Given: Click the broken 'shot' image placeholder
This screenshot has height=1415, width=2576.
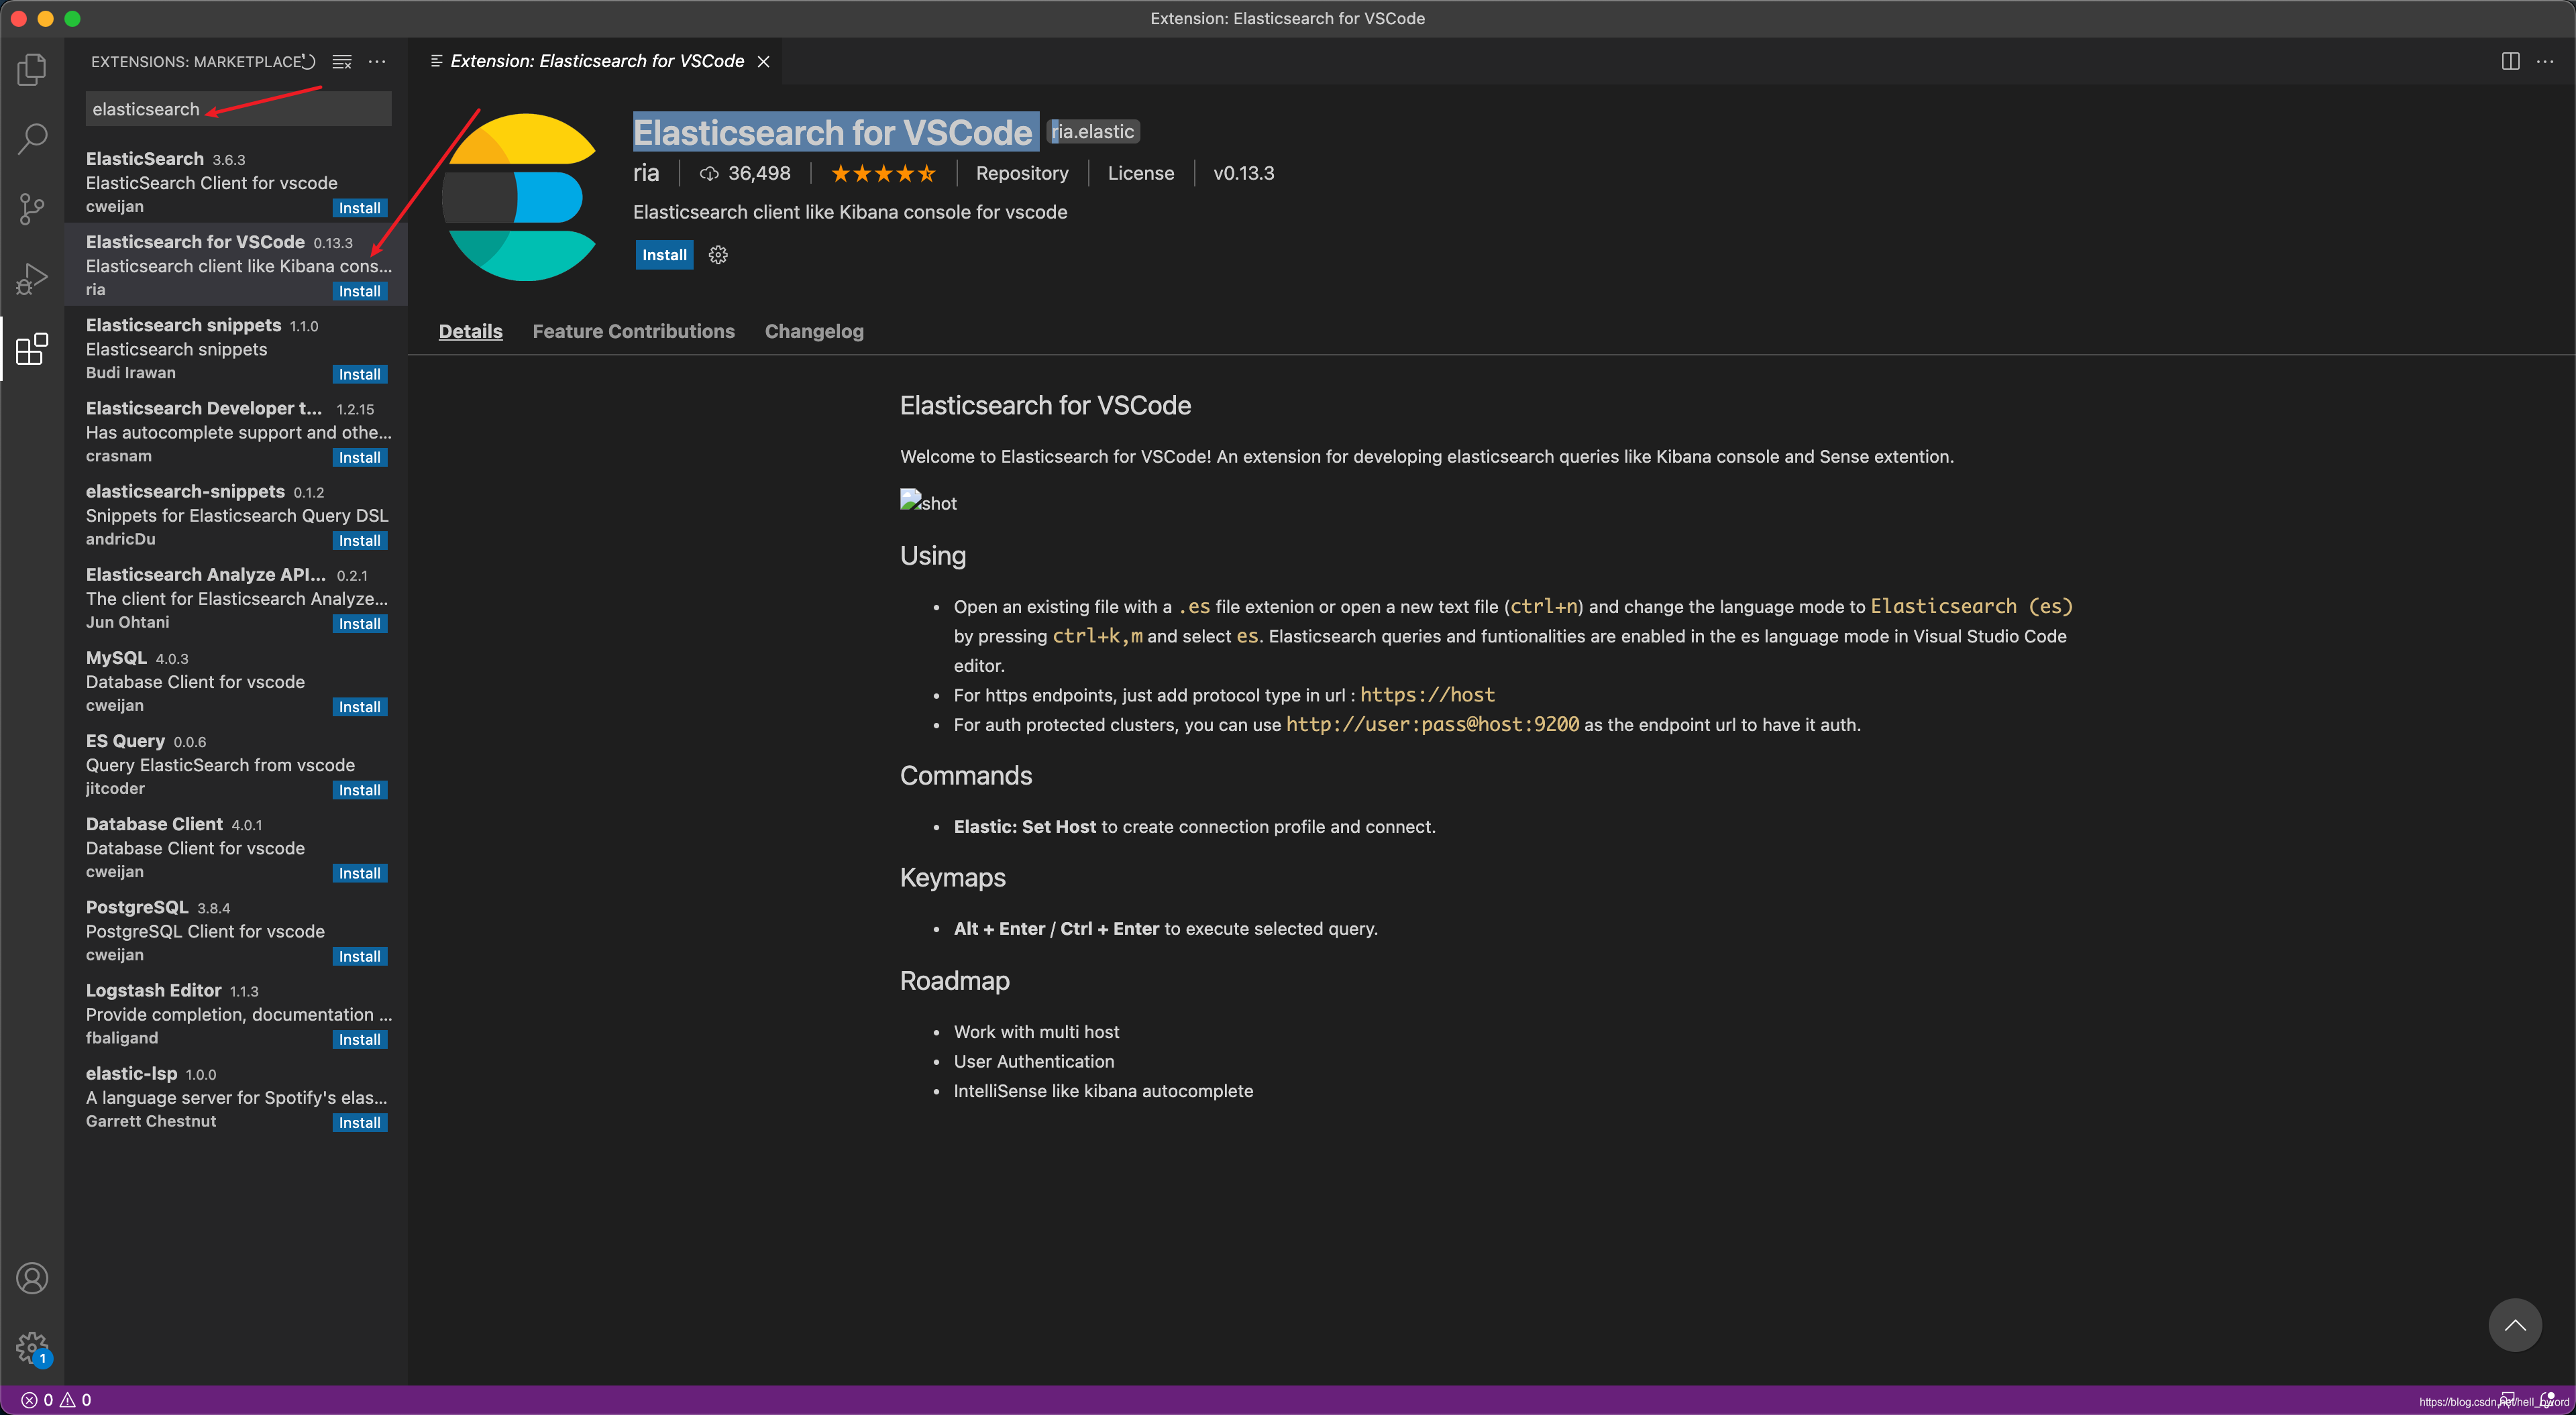Looking at the screenshot, I should pyautogui.click(x=928, y=502).
